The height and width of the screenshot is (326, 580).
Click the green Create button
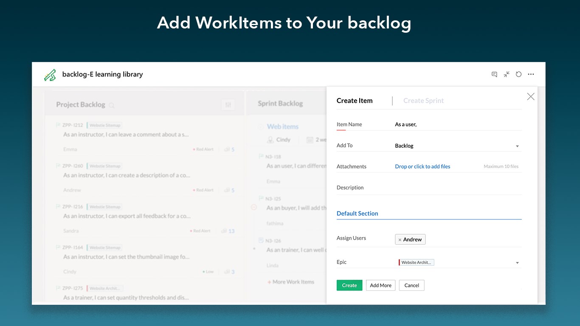[x=349, y=285]
